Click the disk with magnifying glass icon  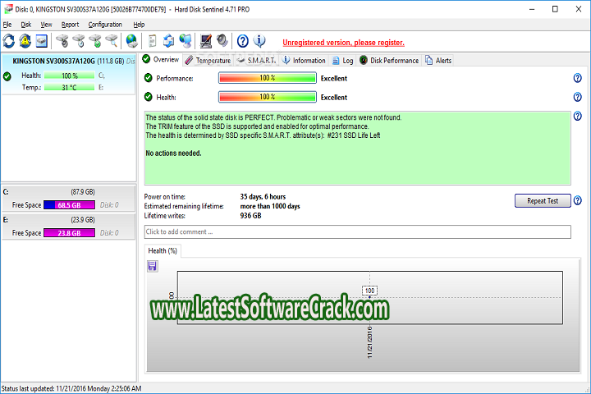click(112, 41)
